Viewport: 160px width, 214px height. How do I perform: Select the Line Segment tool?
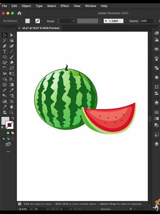click(11, 51)
